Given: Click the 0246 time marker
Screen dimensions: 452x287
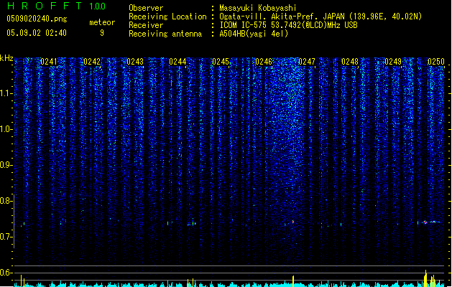Looking at the screenshot, I should point(264,62).
